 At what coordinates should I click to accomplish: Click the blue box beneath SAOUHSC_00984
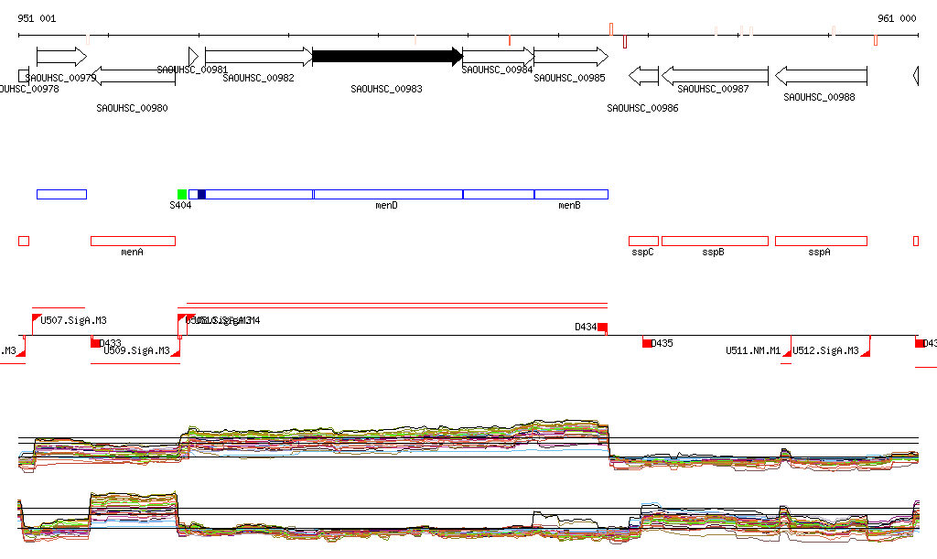coord(499,194)
